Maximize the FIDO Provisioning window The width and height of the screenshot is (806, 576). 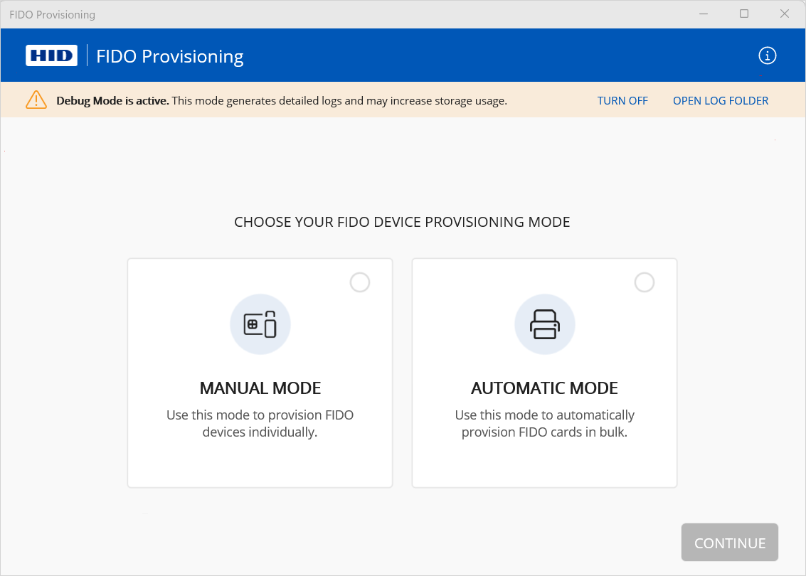[x=744, y=14]
